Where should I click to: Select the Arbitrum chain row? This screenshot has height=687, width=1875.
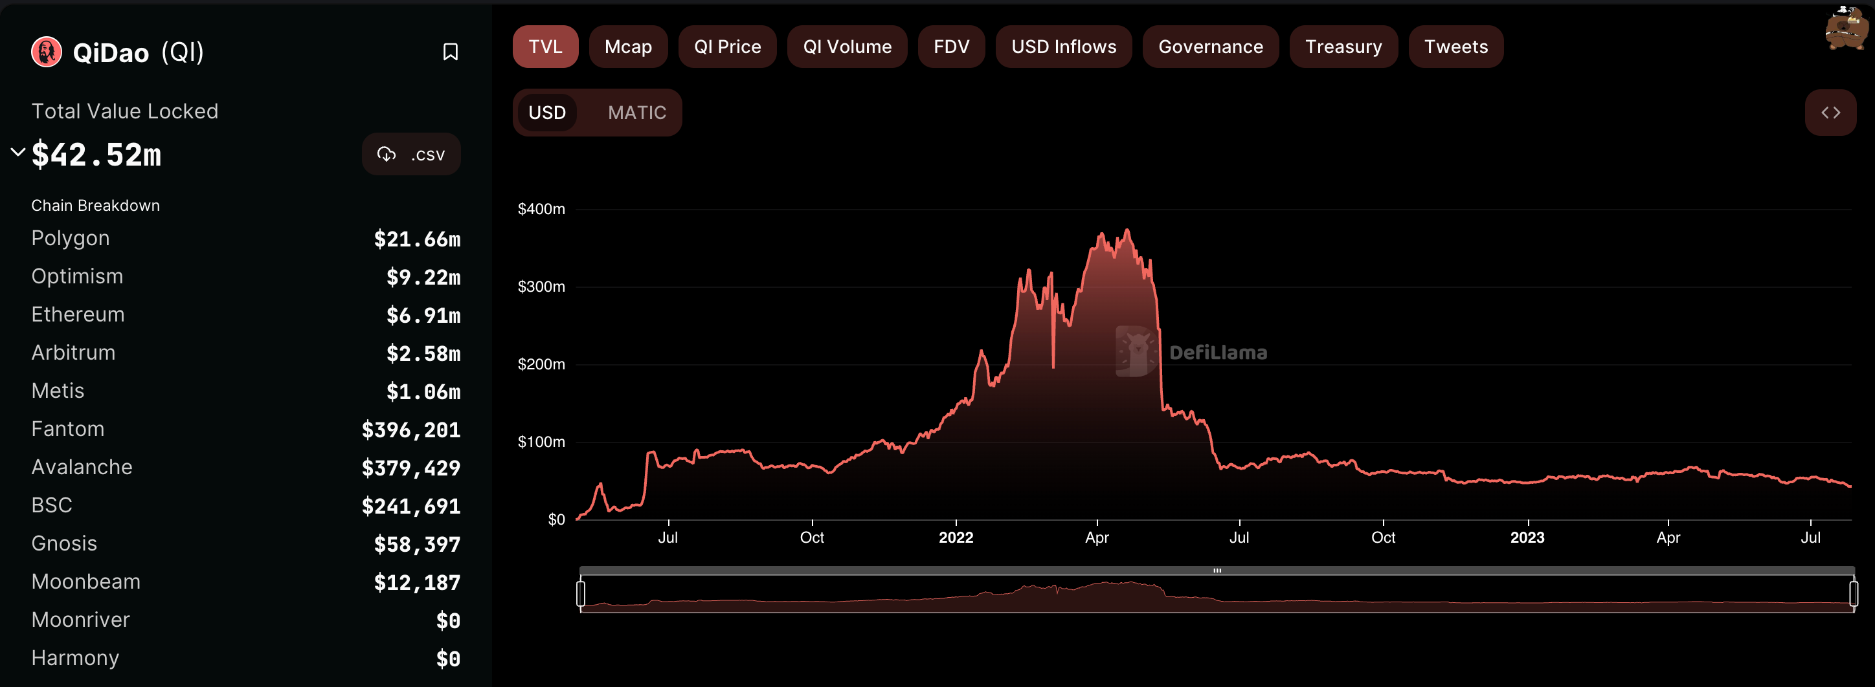tap(246, 353)
